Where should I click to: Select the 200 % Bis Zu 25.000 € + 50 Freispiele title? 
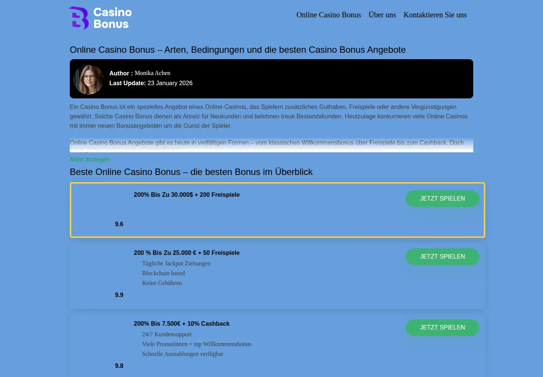pos(187,253)
